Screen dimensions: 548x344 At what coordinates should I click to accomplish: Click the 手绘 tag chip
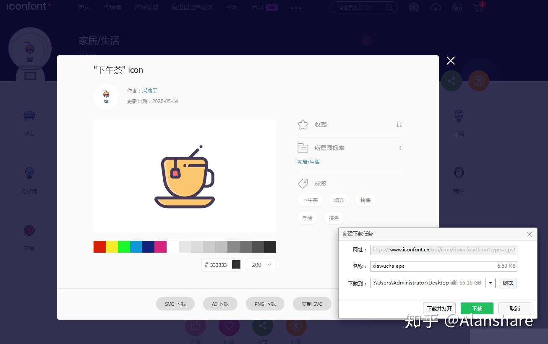[308, 218]
